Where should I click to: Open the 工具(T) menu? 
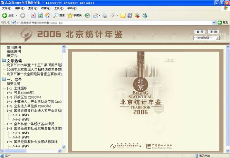(x=59, y=8)
